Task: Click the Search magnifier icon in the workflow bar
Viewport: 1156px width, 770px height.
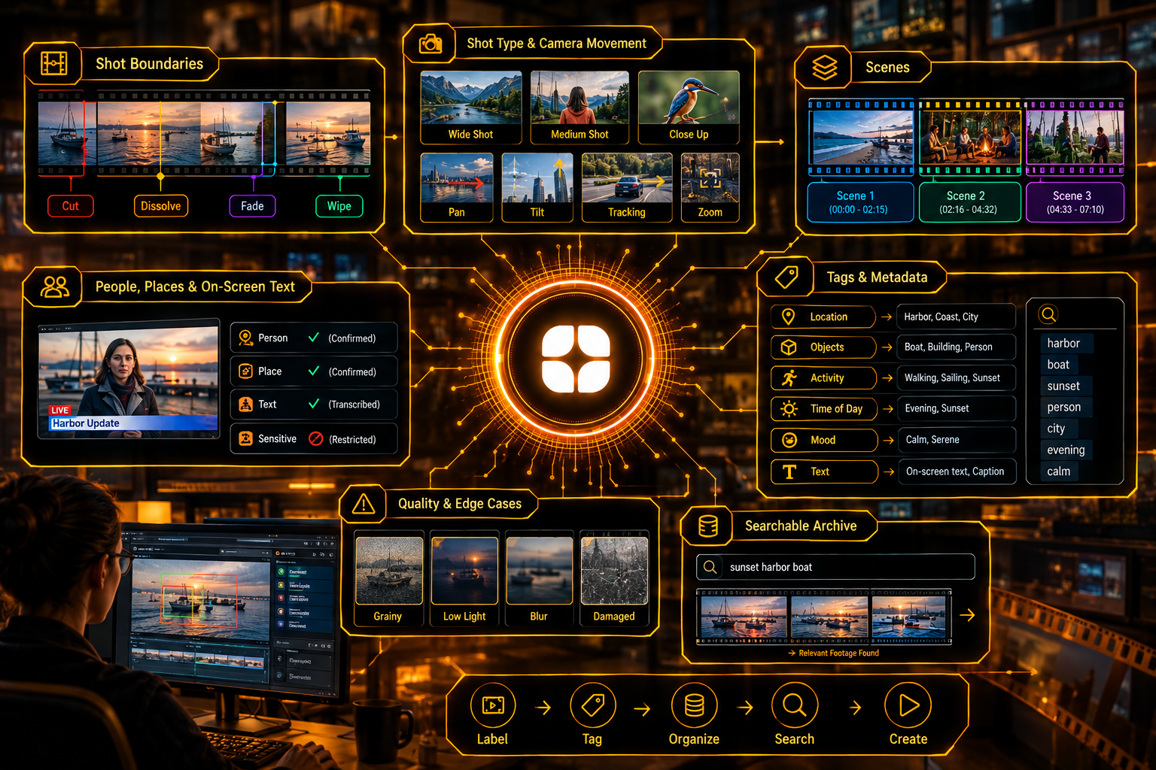Action: (x=795, y=705)
